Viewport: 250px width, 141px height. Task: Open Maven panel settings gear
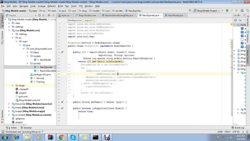[x=239, y=15]
